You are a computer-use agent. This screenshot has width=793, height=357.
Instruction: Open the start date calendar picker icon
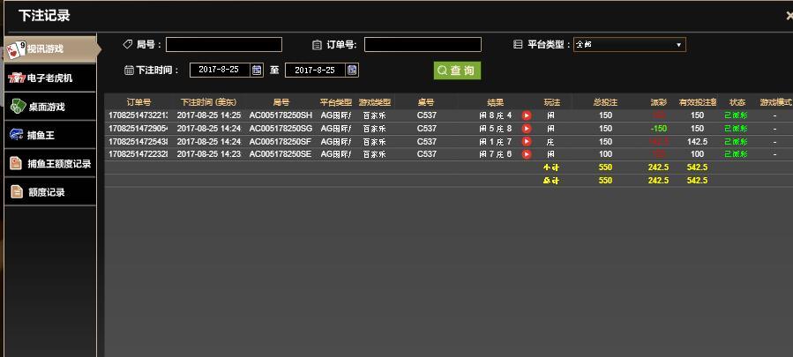click(x=257, y=70)
